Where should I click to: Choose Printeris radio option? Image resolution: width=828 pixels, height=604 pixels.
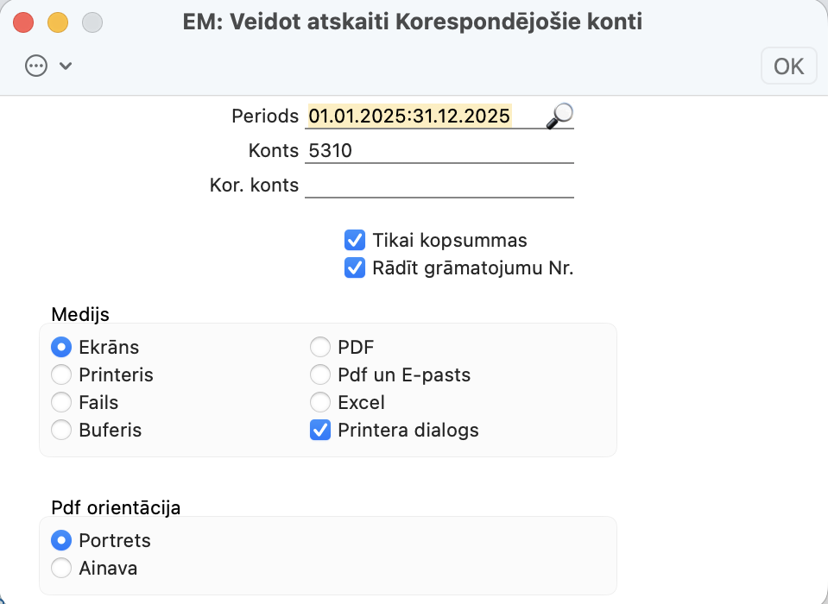61,375
